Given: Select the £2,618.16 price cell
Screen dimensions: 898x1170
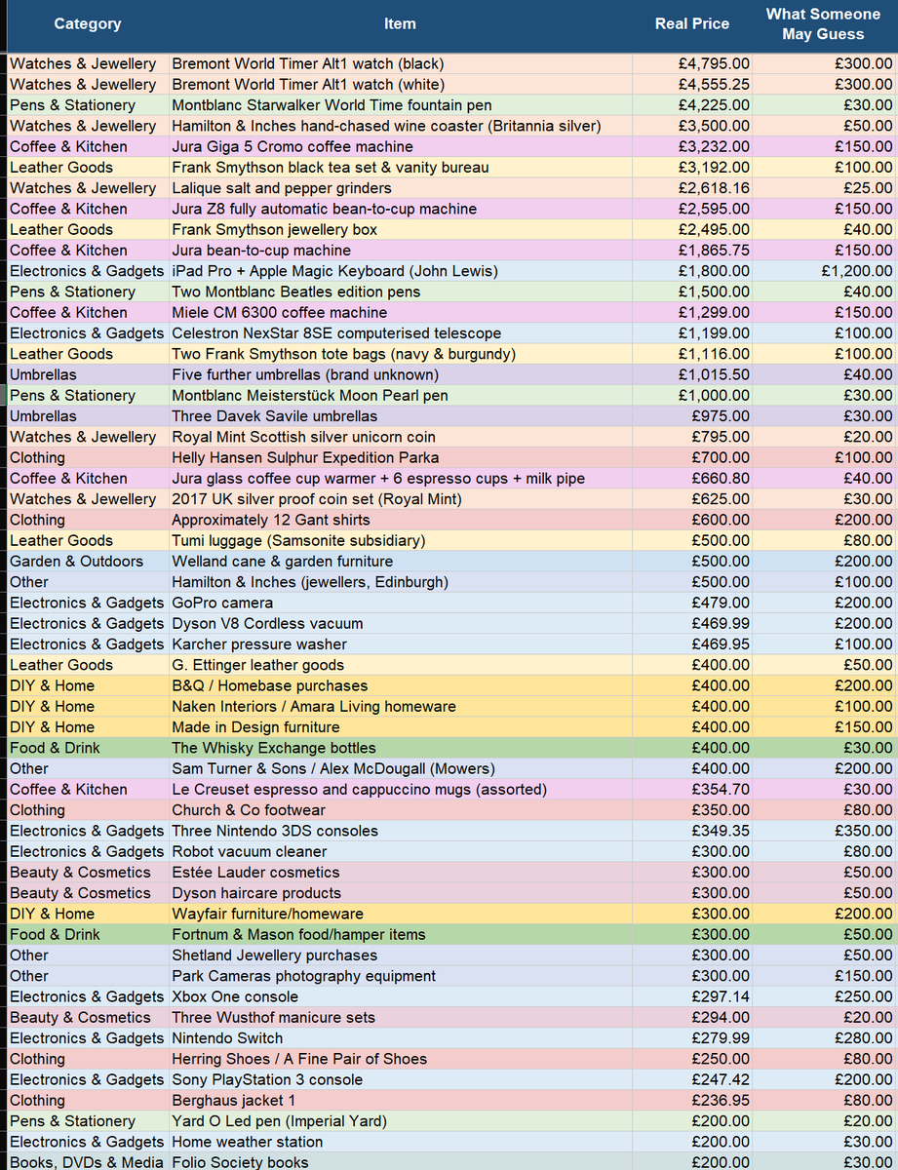Looking at the screenshot, I should coord(692,188).
